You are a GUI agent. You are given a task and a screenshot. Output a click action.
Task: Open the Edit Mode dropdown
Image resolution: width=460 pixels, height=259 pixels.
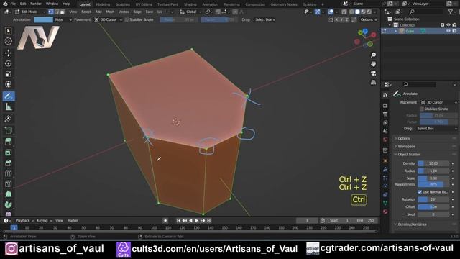tap(30, 12)
